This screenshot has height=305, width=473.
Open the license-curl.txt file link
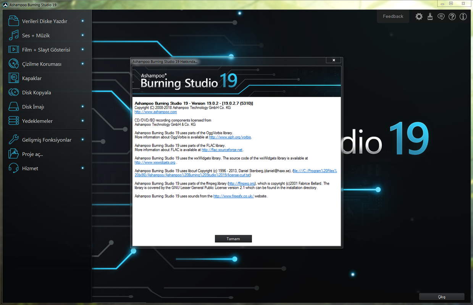tap(236, 173)
